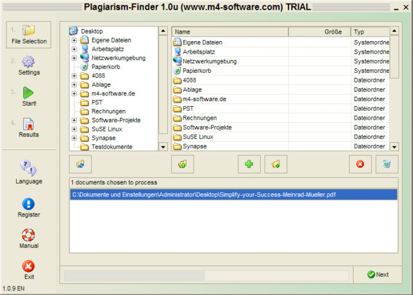Expand the Eigene Dateien tree node
413x295 pixels.
coord(74,40)
